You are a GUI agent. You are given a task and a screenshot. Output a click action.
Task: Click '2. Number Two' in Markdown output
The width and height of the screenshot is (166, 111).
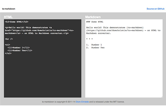[95, 47]
